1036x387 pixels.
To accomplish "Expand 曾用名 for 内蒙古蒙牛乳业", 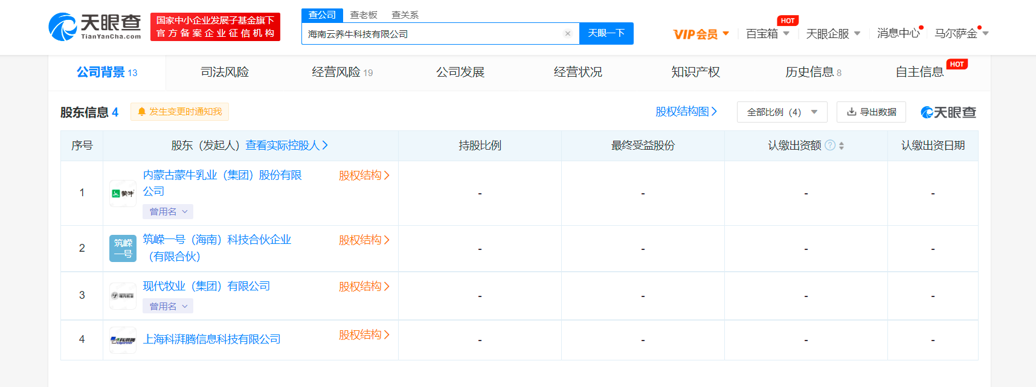I will (x=168, y=212).
